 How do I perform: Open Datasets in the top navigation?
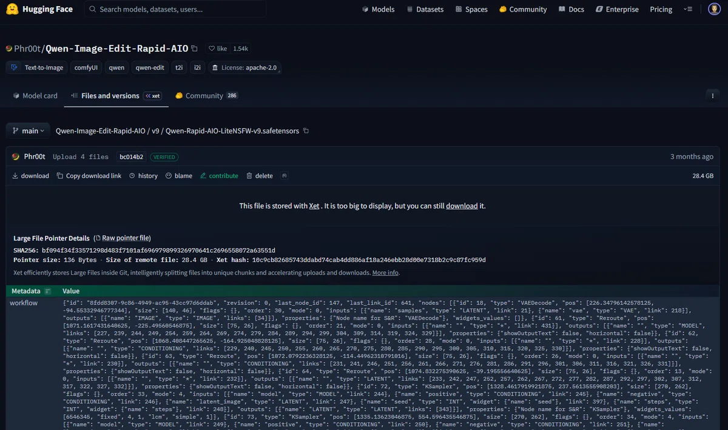pos(425,9)
